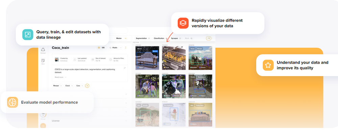Expand the first collapsed section under tags
Viewport: 338px width, 132px height.
pyautogui.click(x=126, y=94)
